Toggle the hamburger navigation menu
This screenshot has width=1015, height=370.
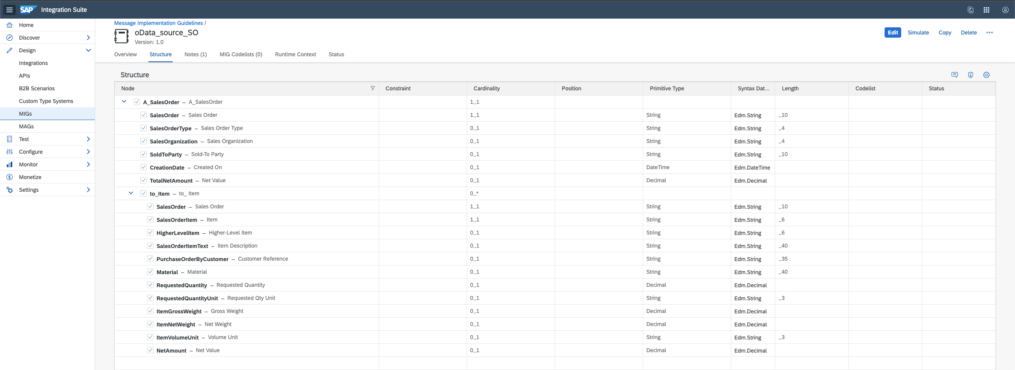point(10,10)
